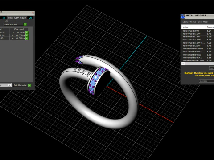
Task: Click the Save Report button
Action: [x=13, y=24]
